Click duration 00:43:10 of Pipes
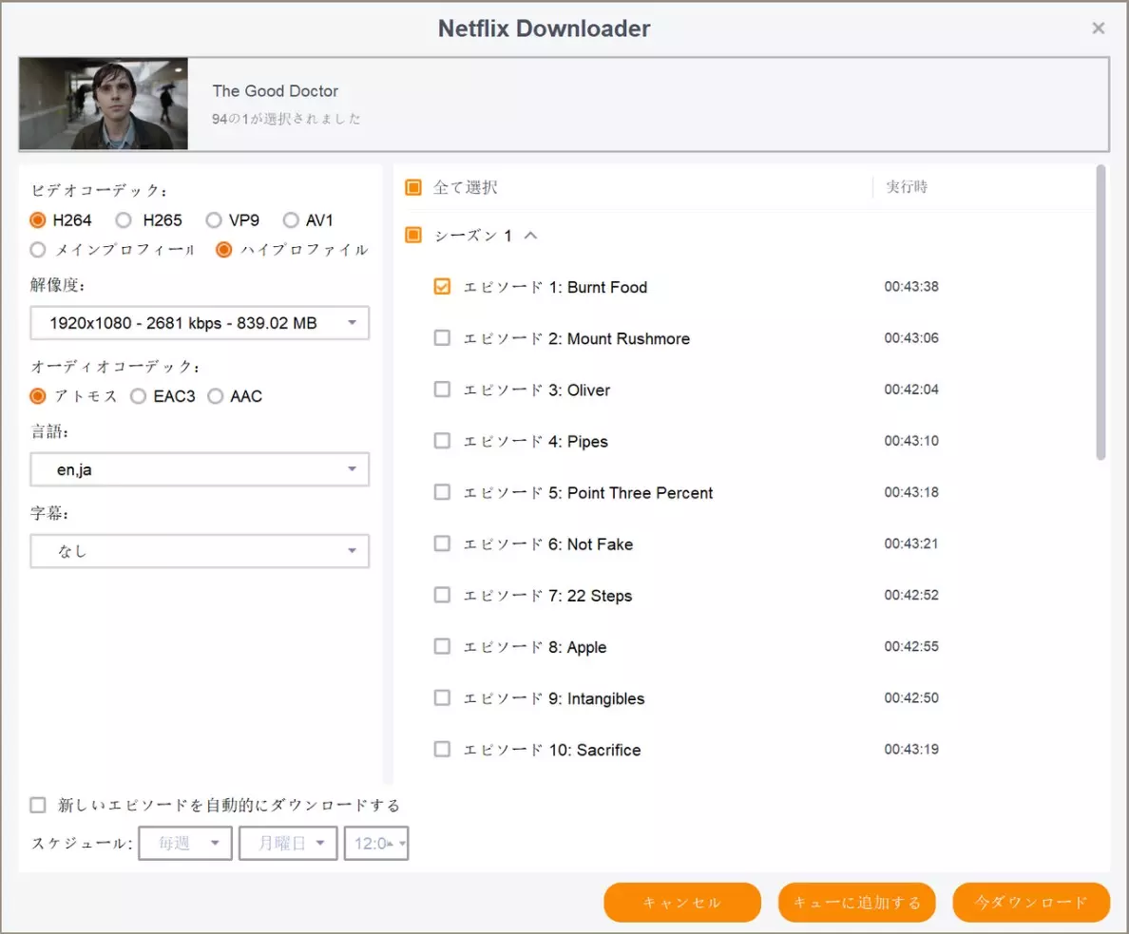The width and height of the screenshot is (1129, 934). [x=911, y=441]
